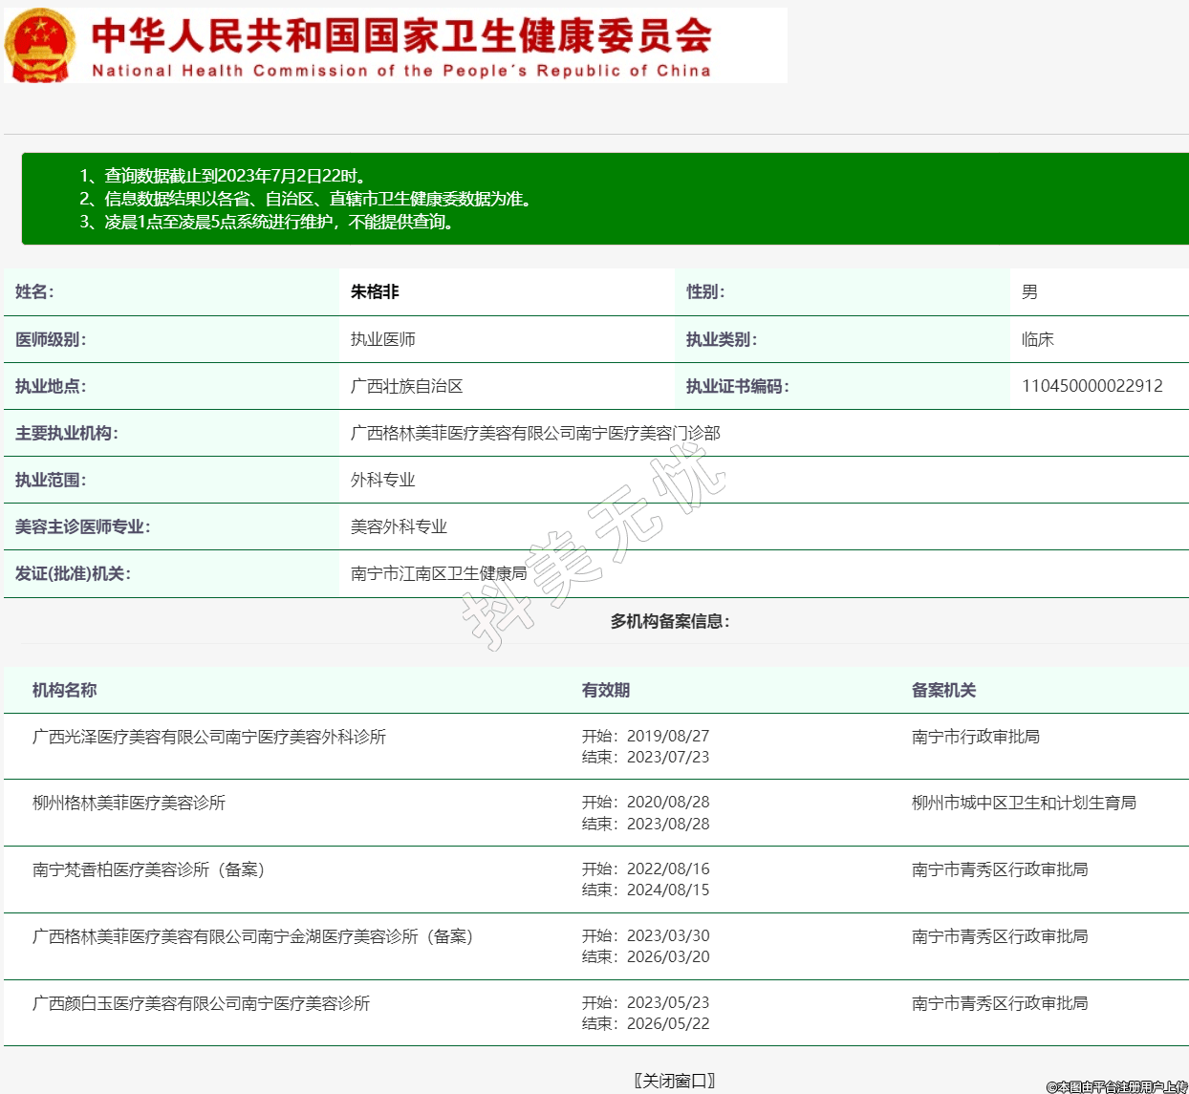Select the 有效期 column header
Image resolution: width=1189 pixels, height=1094 pixels.
coord(605,690)
